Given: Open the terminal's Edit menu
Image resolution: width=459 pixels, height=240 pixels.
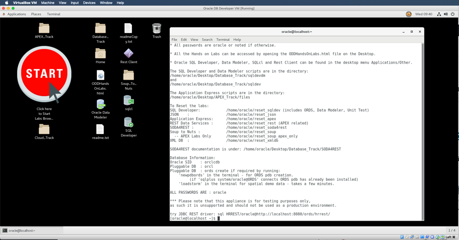Looking at the screenshot, I should 184,39.
